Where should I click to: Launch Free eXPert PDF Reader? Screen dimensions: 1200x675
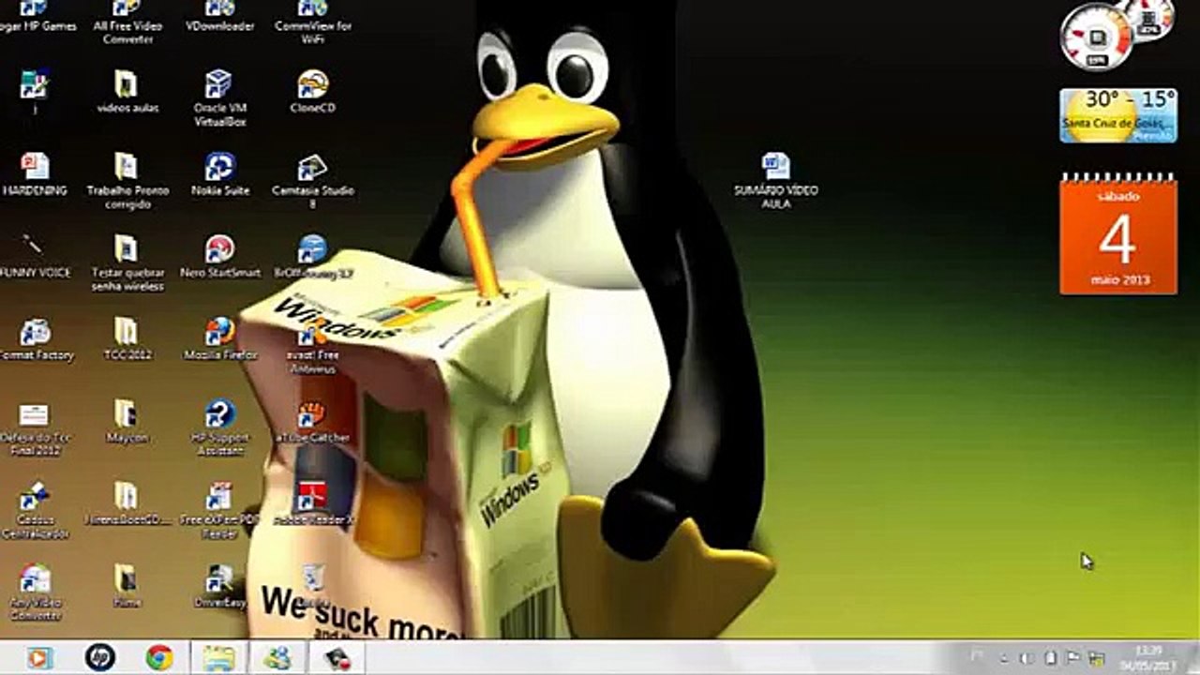point(219,511)
